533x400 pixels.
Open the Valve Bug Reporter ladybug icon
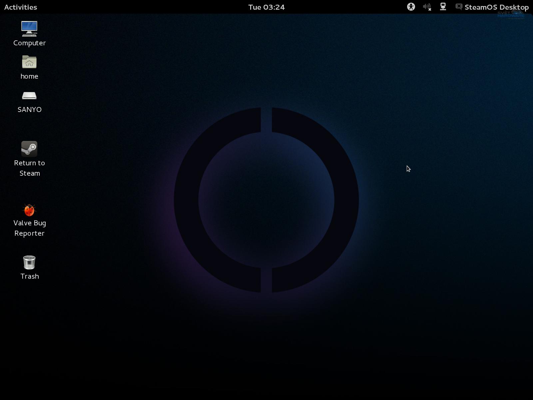click(29, 210)
